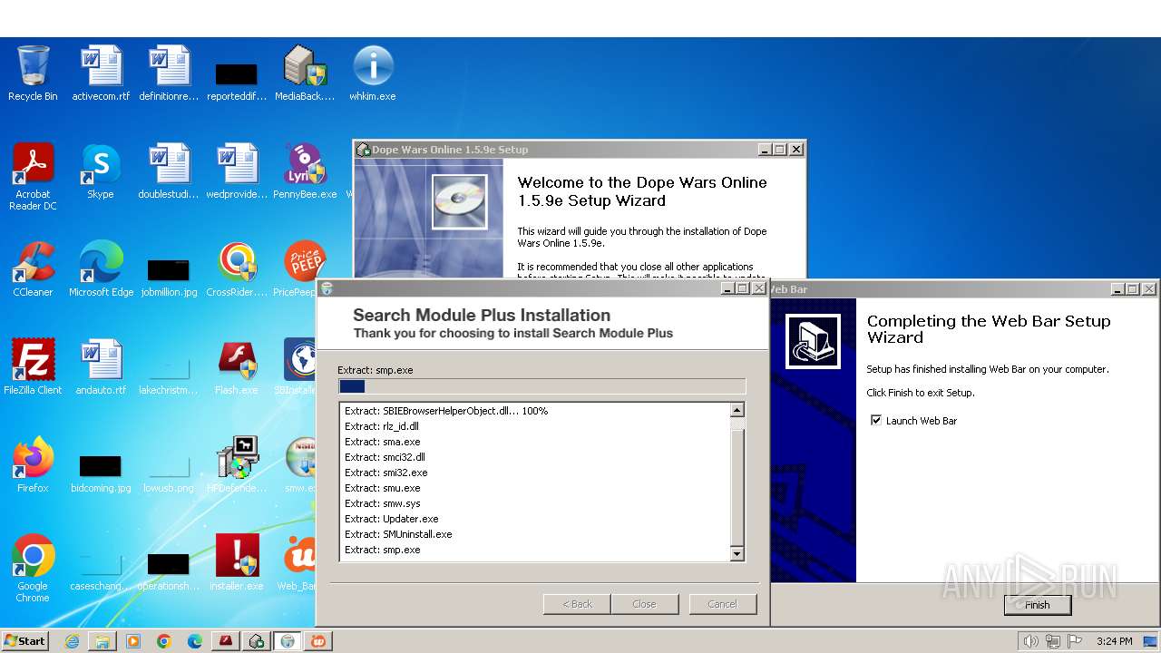
Task: Select 'Extract: SMUninstall.exe' log line
Action: point(398,534)
